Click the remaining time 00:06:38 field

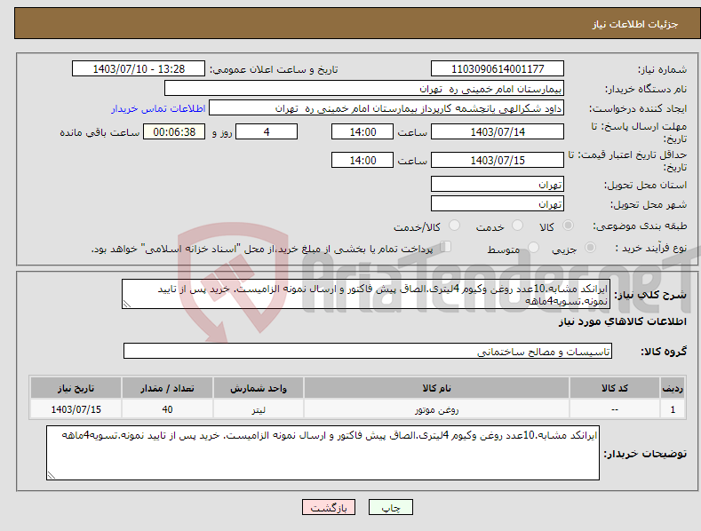coord(174,131)
